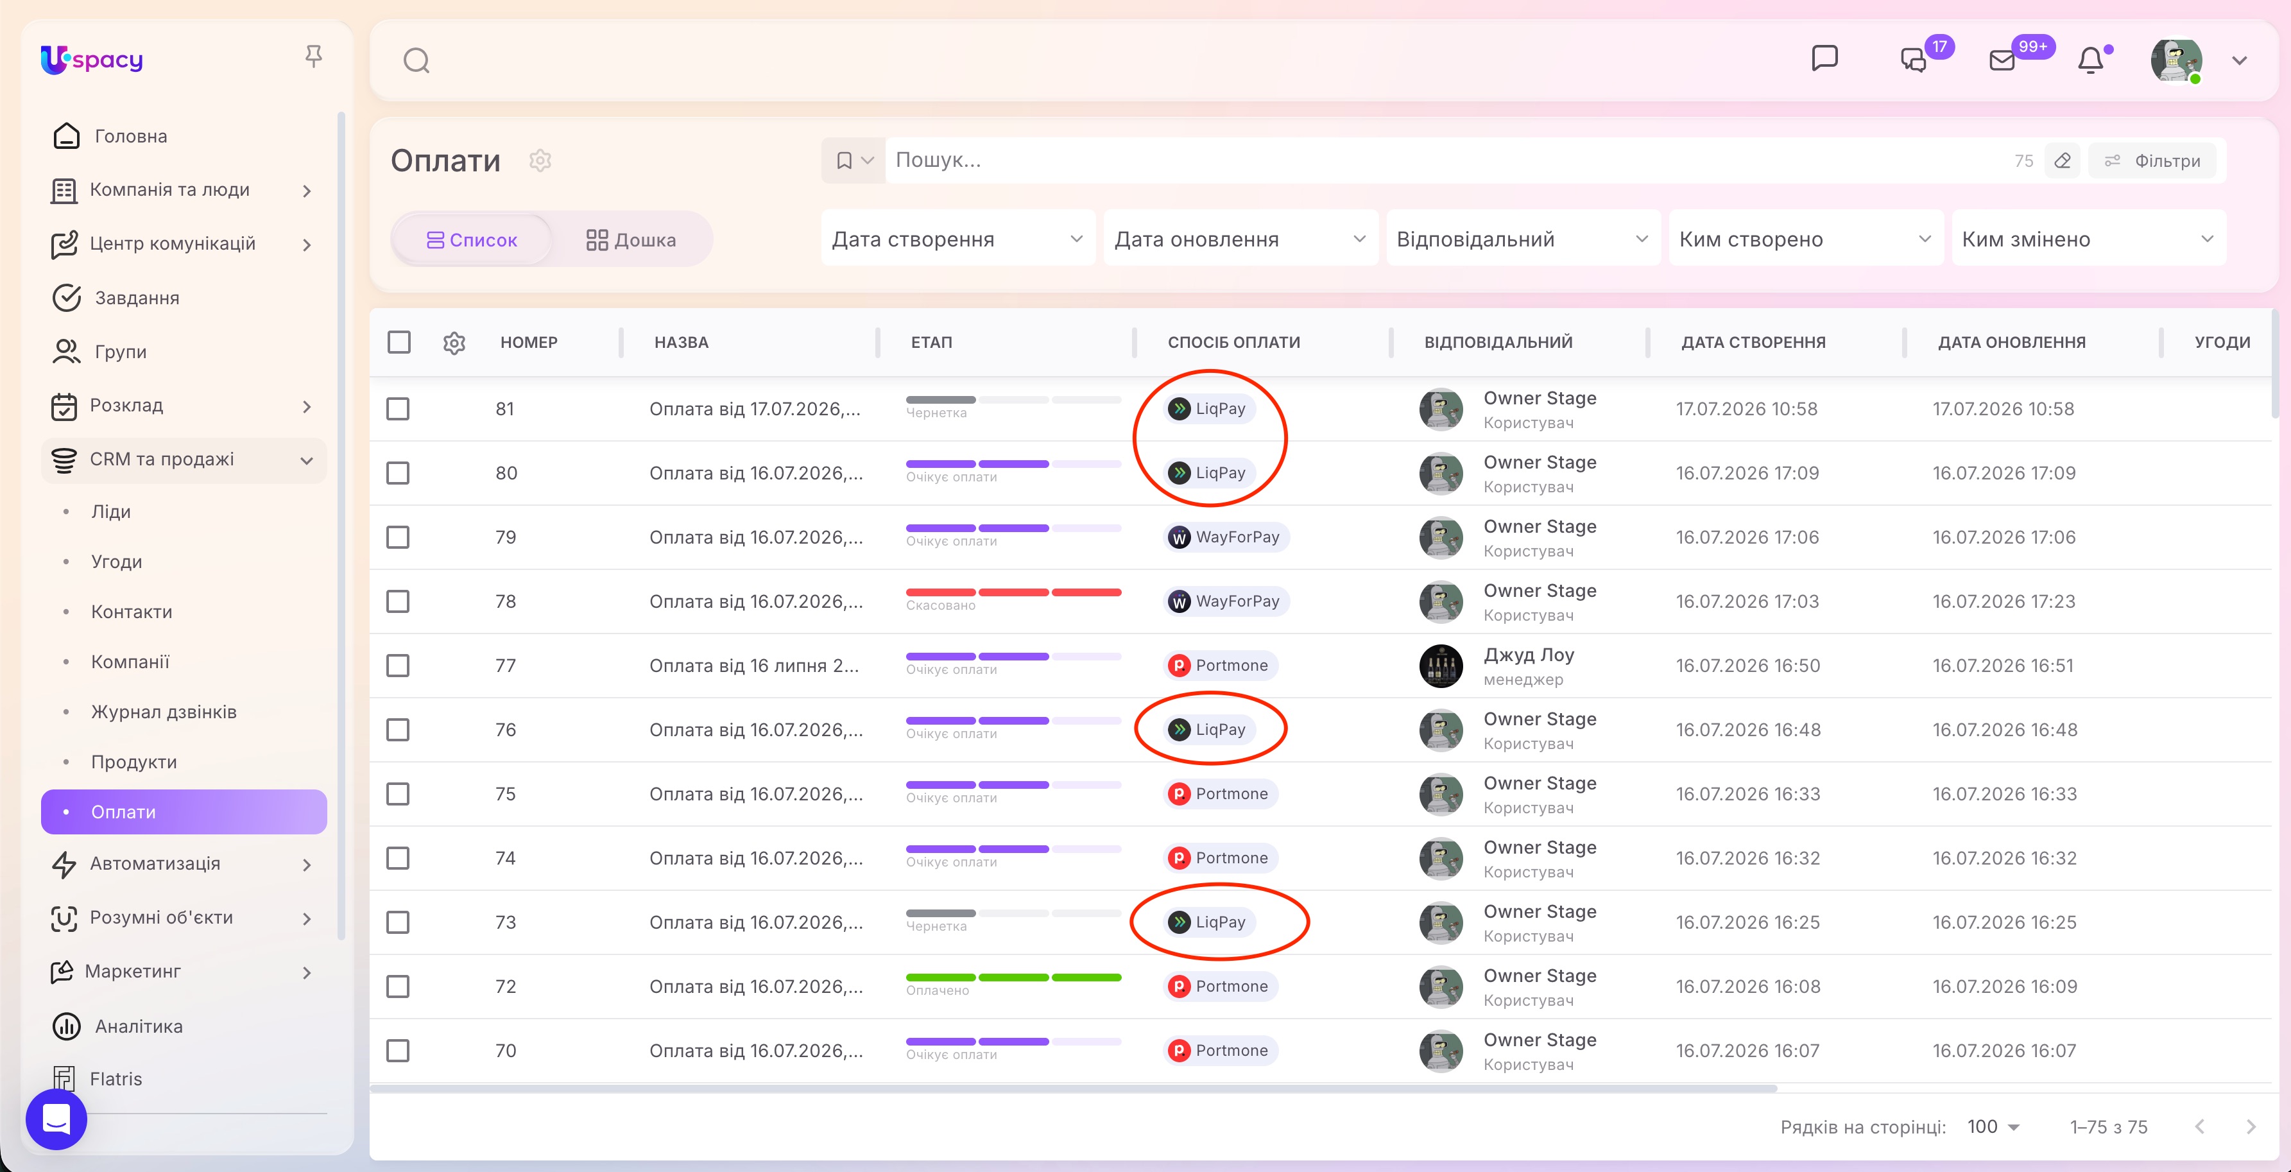Open the Відповідальний filter dropdown
The height and width of the screenshot is (1172, 2291).
(1522, 238)
